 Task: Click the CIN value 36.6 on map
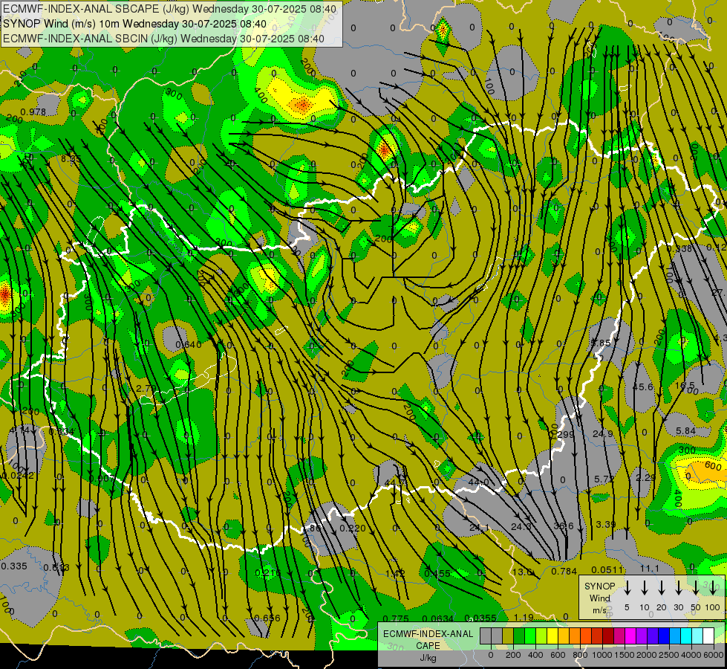click(x=564, y=526)
